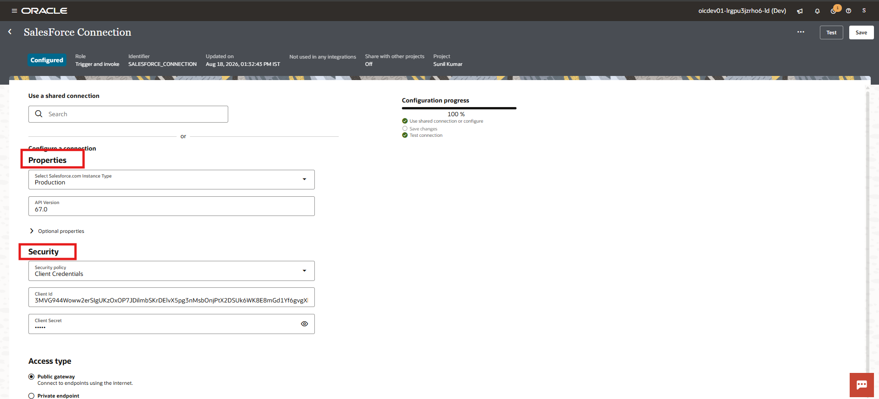Screen dimensions: 879x399
Task: Open the three-dot more actions menu
Action: [801, 32]
